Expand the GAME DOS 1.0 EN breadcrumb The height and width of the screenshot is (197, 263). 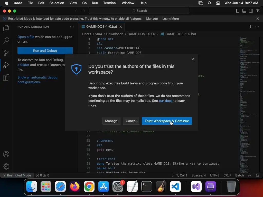coord(142,34)
